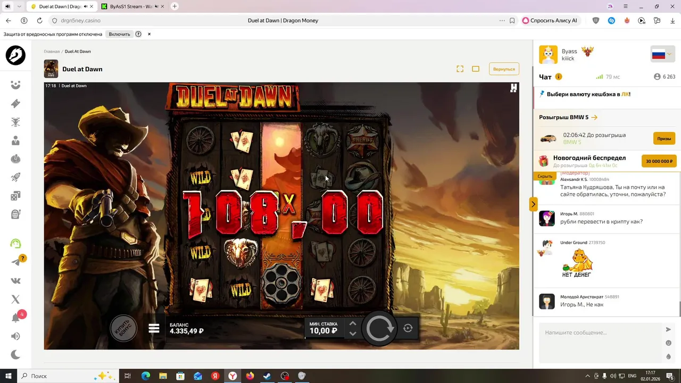This screenshot has width=681, height=383.
Task: Open page options three dots in address bar
Action: point(502,21)
